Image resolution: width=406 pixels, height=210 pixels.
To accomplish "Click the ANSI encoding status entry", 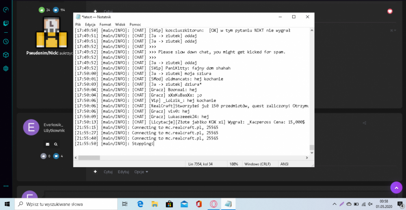I will [x=284, y=164].
